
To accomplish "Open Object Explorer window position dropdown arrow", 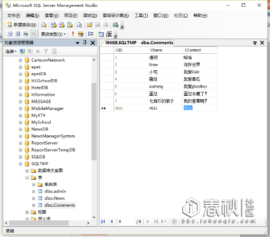I will coord(77,43).
